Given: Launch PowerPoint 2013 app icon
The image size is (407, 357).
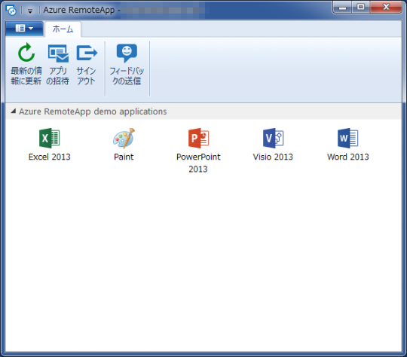Looking at the screenshot, I should 198,138.
